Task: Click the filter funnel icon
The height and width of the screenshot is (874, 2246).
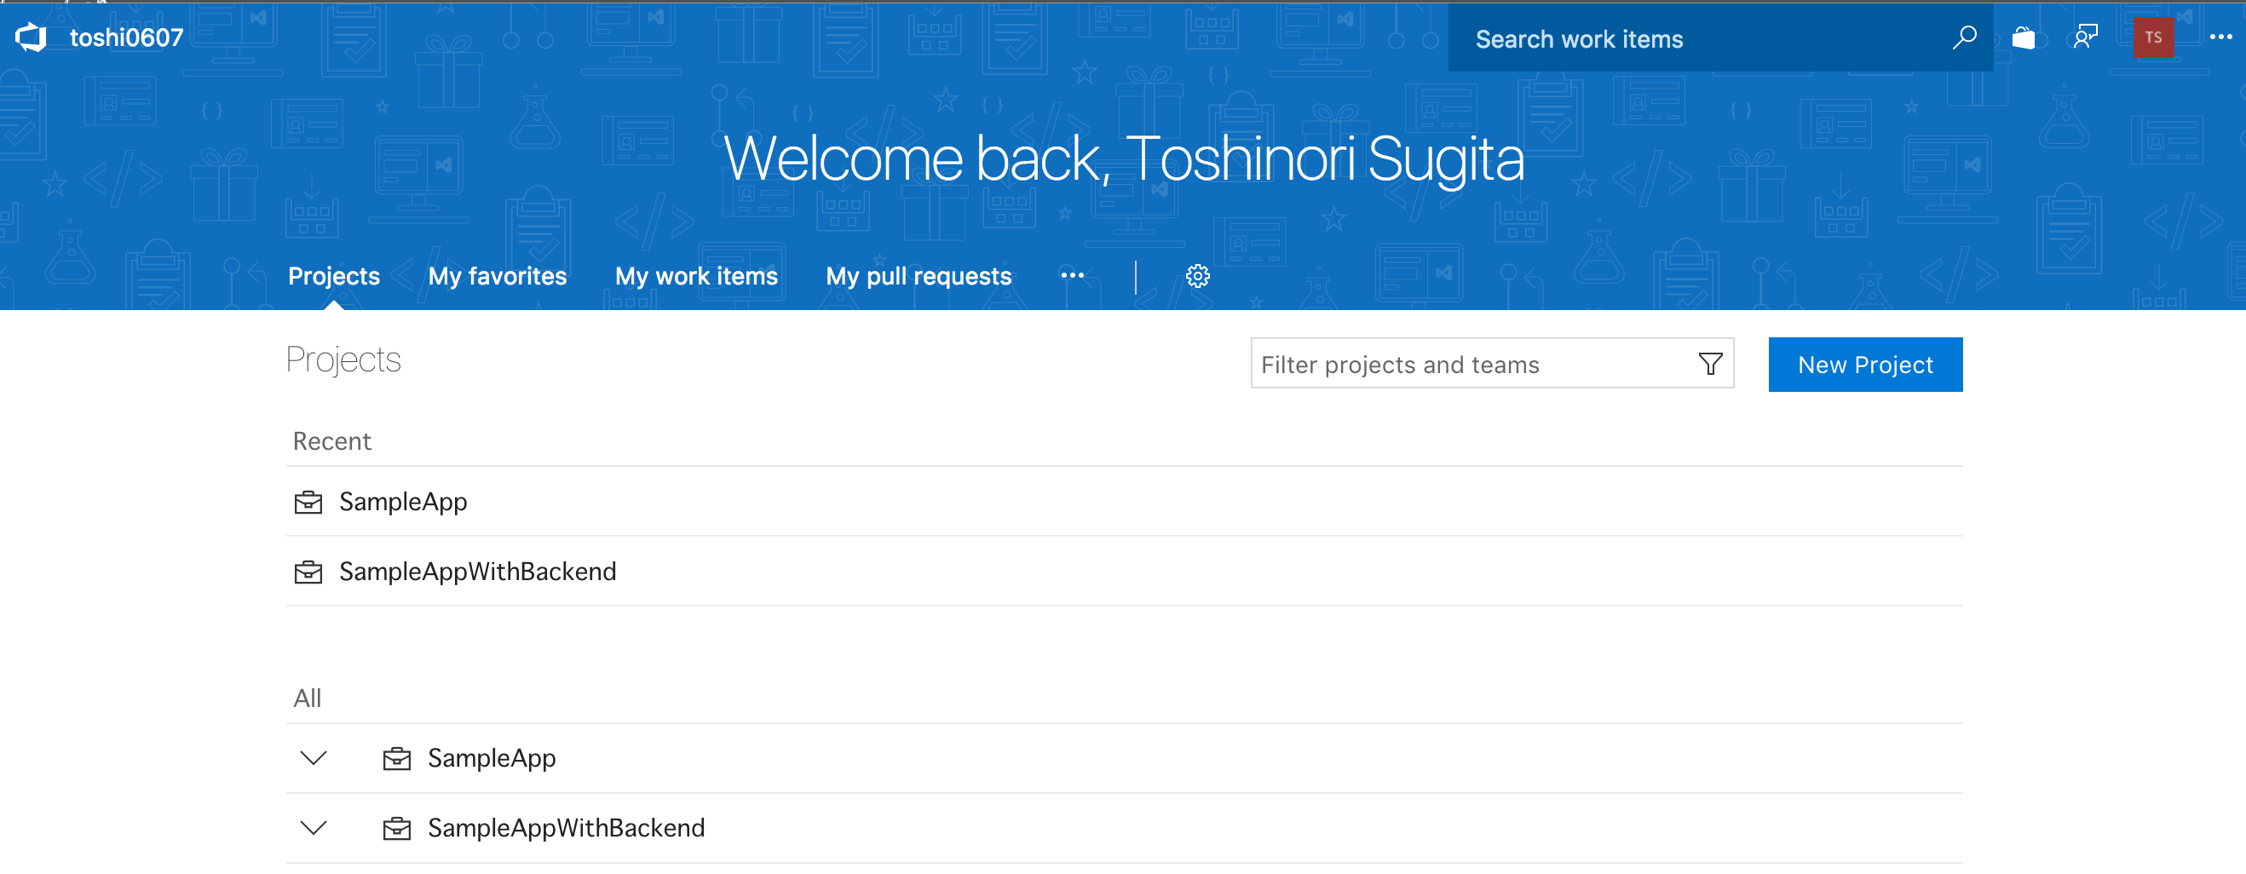Action: pos(1710,365)
